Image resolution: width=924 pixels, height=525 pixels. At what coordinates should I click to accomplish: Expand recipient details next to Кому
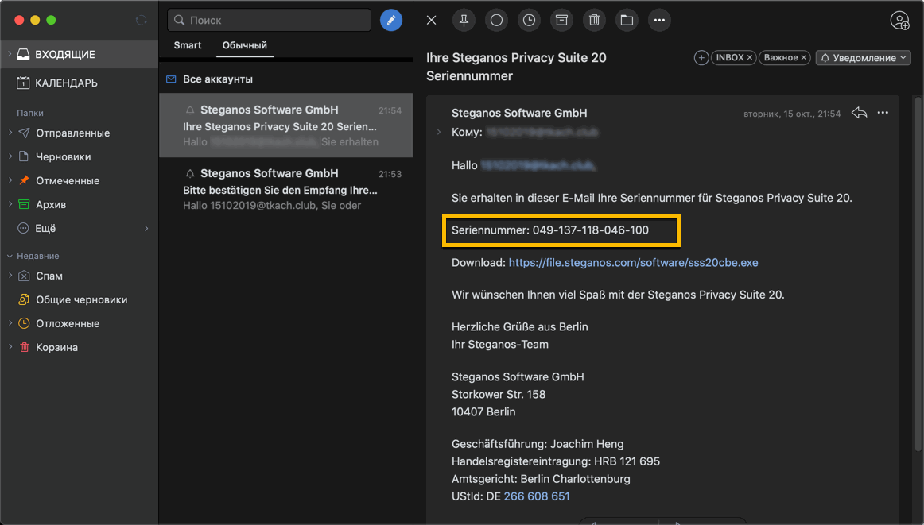pos(438,133)
